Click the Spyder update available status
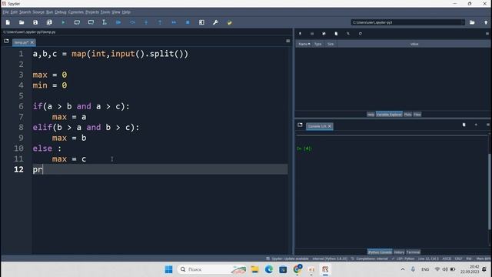 288,259
